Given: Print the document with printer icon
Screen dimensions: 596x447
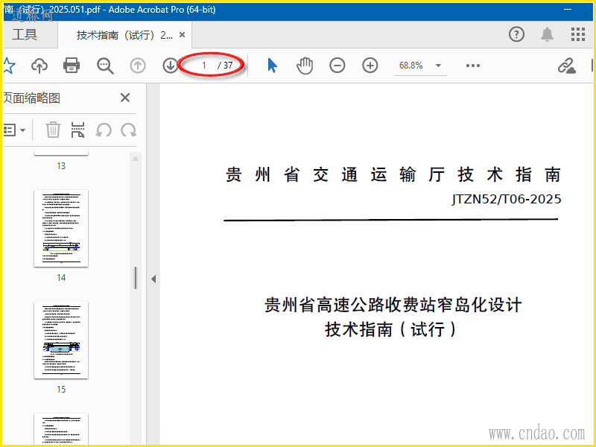Looking at the screenshot, I should [x=72, y=66].
